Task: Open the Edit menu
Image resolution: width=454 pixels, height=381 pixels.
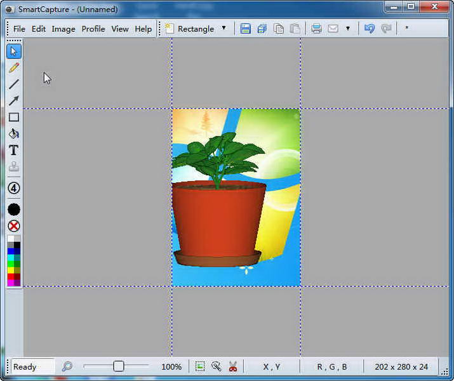Action: [39, 29]
